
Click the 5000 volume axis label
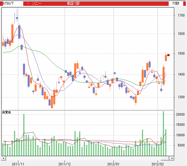[x=181, y=145]
